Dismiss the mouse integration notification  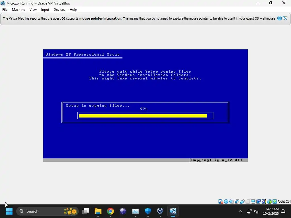click(279, 18)
